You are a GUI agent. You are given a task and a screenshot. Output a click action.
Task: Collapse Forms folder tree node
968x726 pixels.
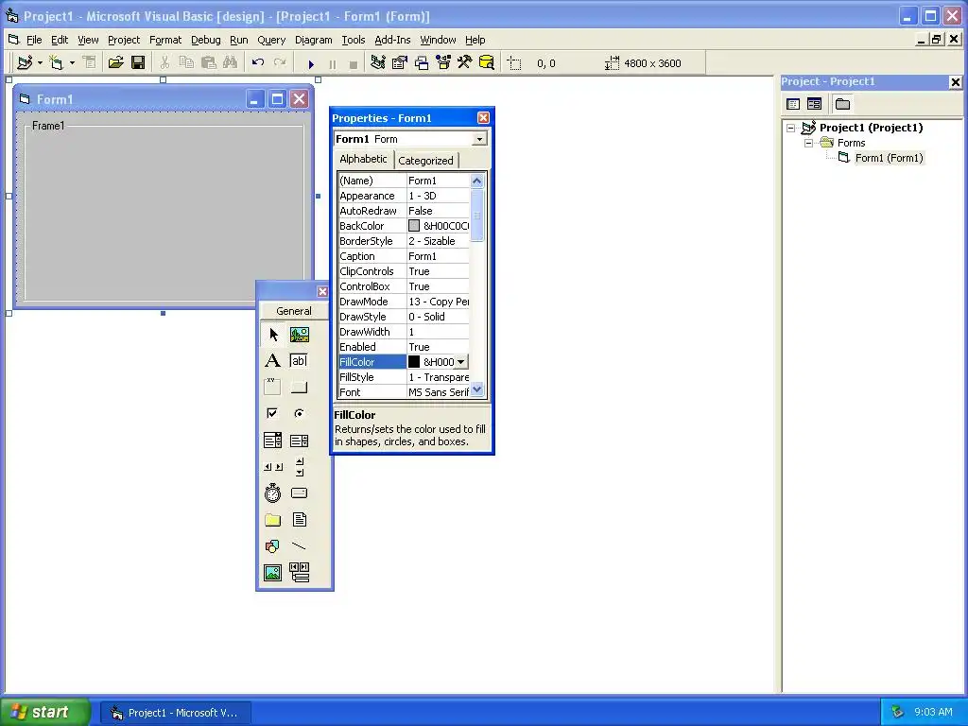pyautogui.click(x=809, y=144)
